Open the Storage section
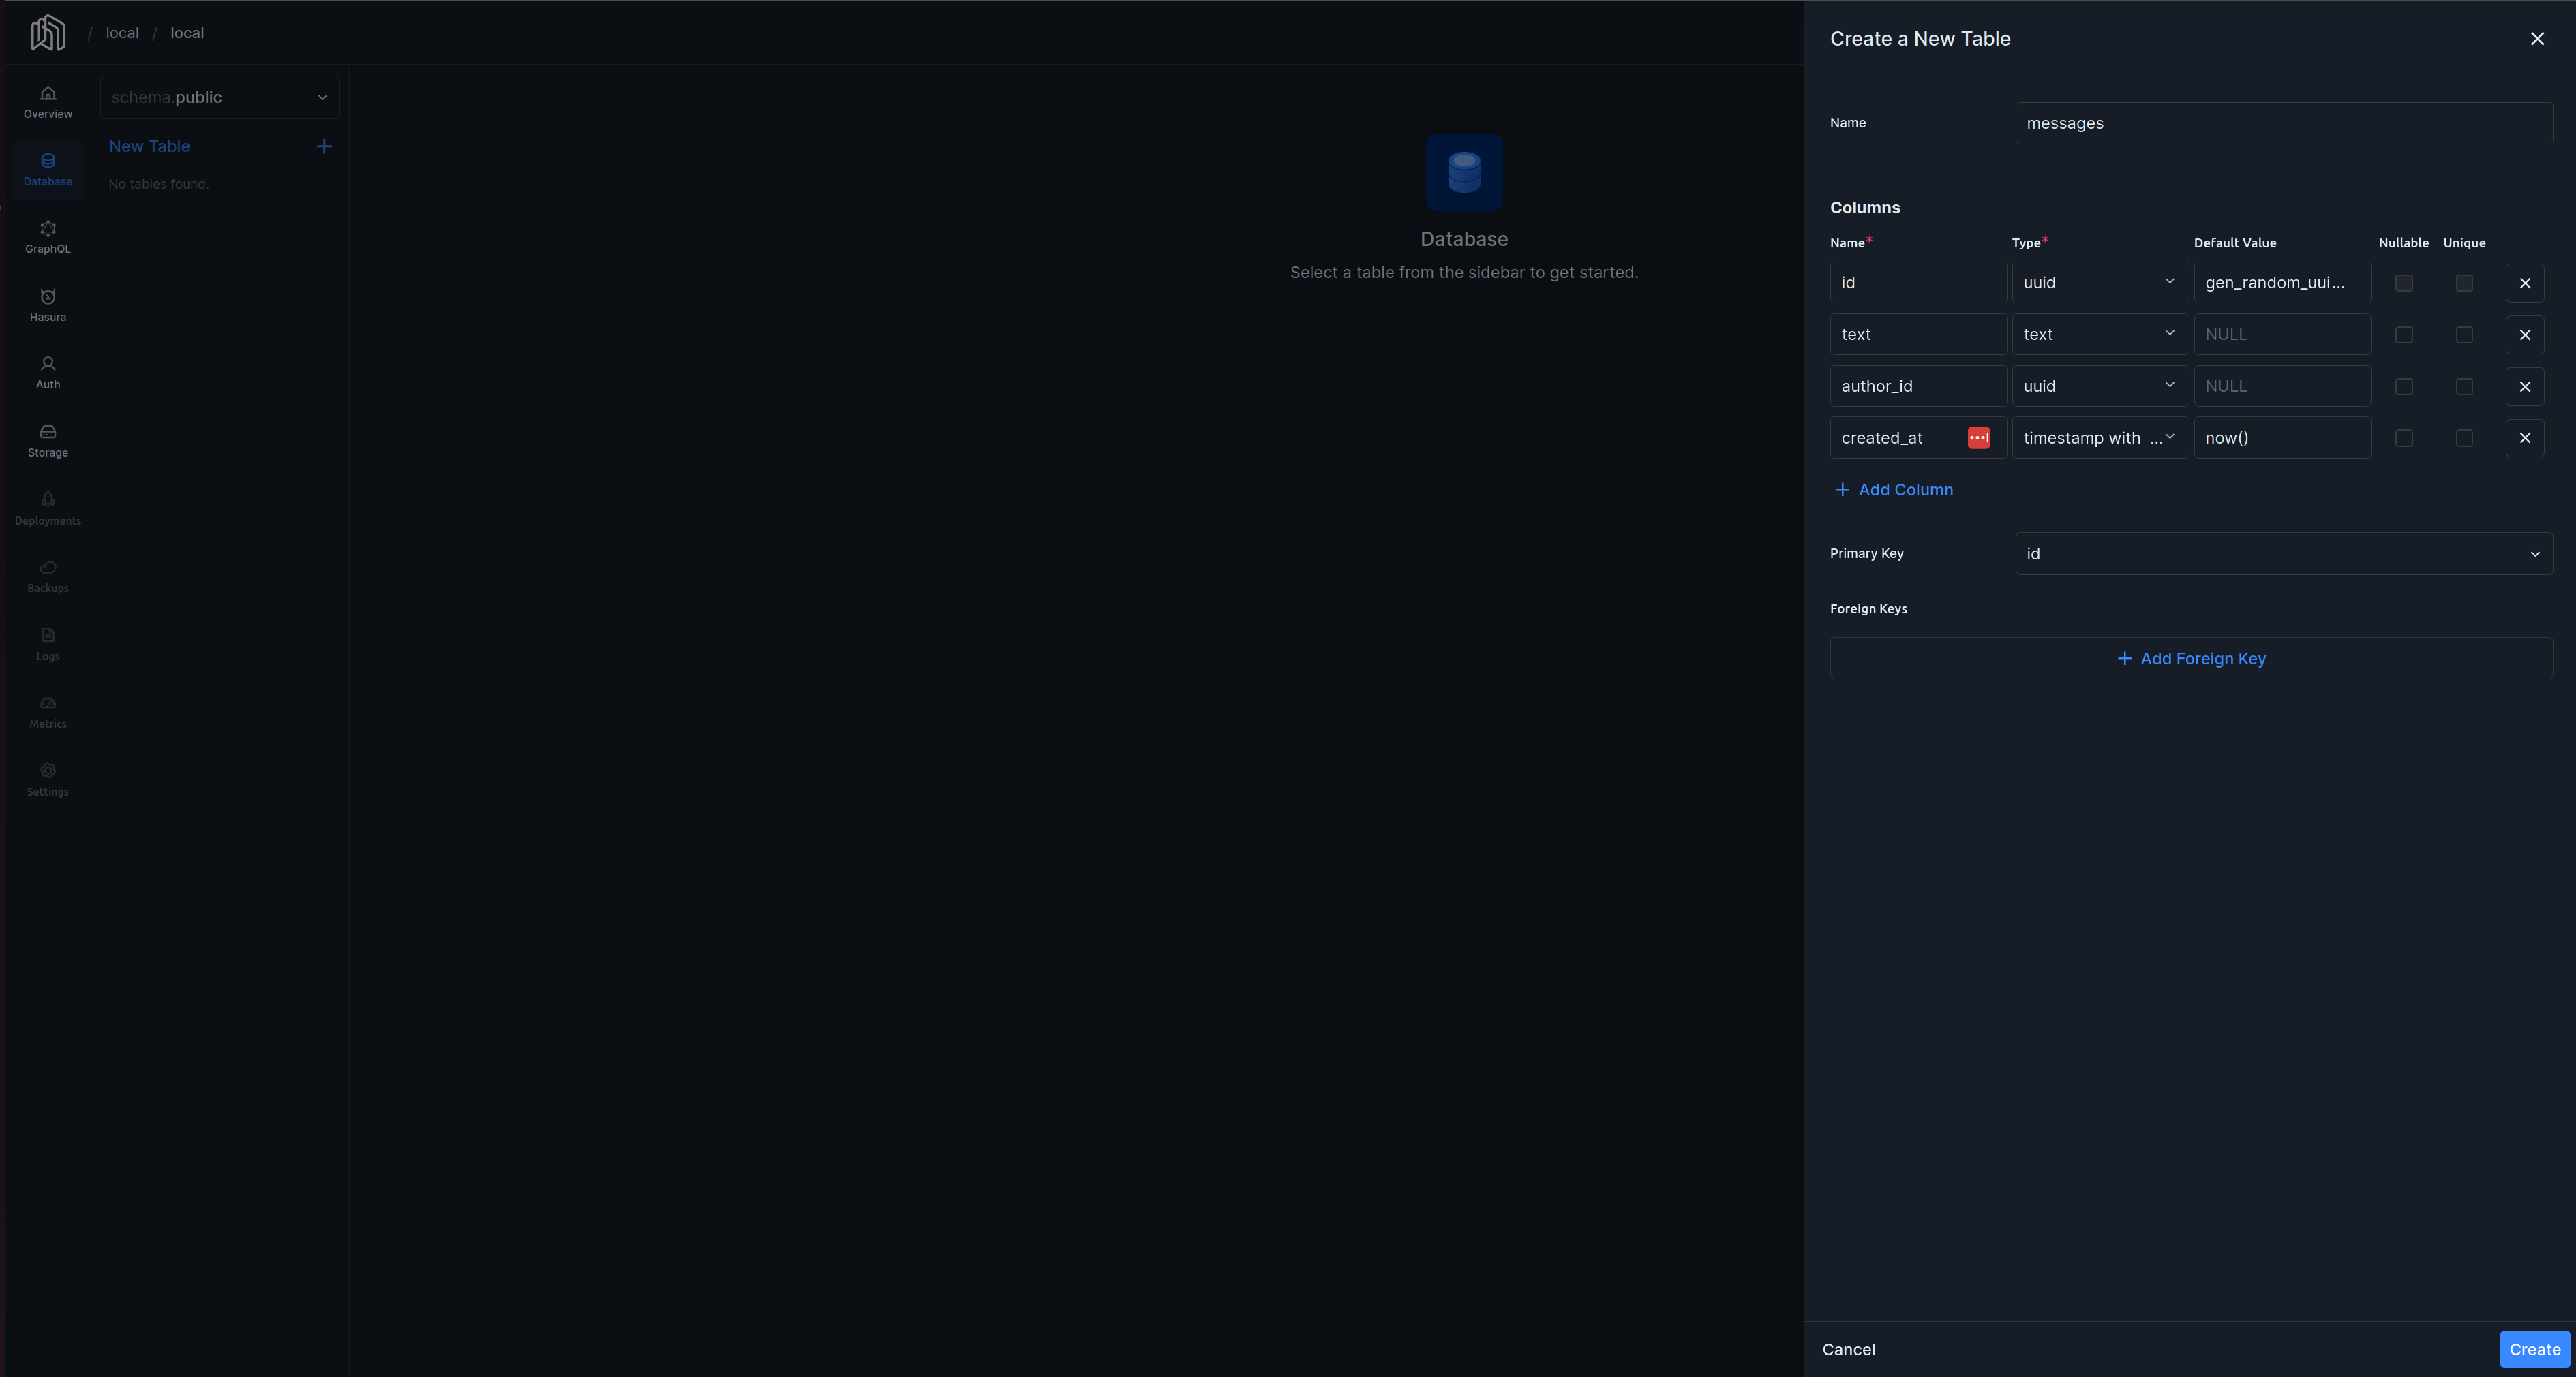 [47, 439]
